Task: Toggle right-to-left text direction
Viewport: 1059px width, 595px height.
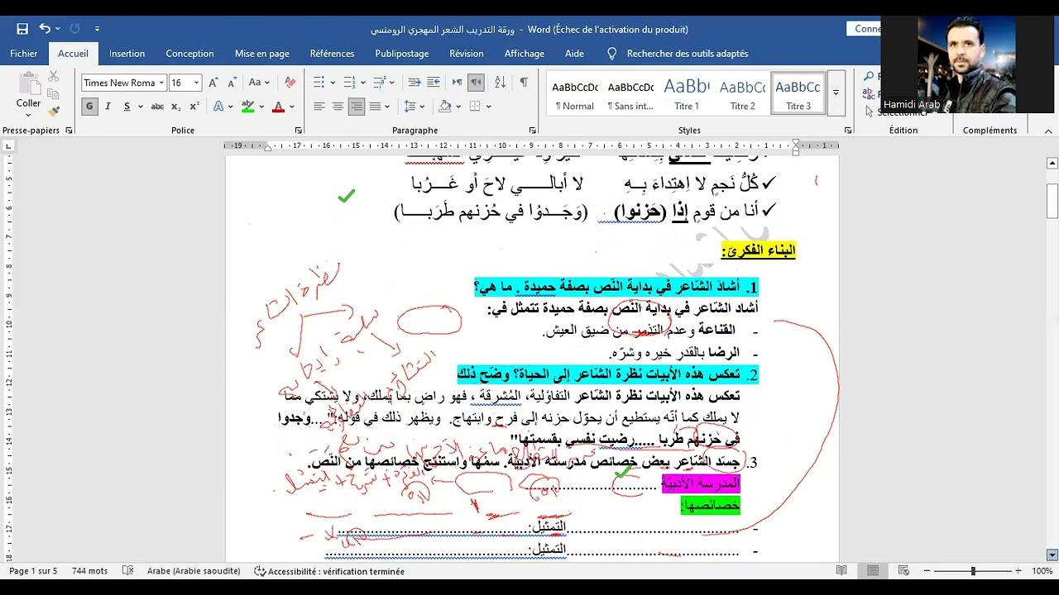Action: (476, 83)
